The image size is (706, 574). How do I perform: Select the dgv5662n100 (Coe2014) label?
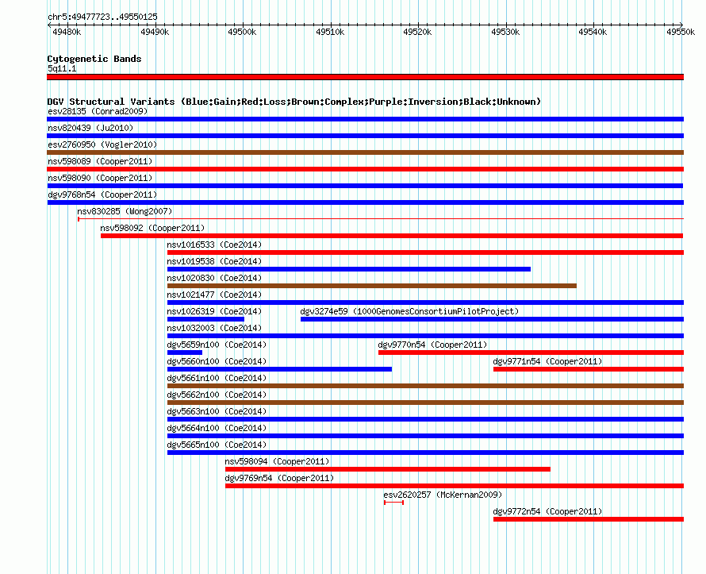click(x=217, y=395)
